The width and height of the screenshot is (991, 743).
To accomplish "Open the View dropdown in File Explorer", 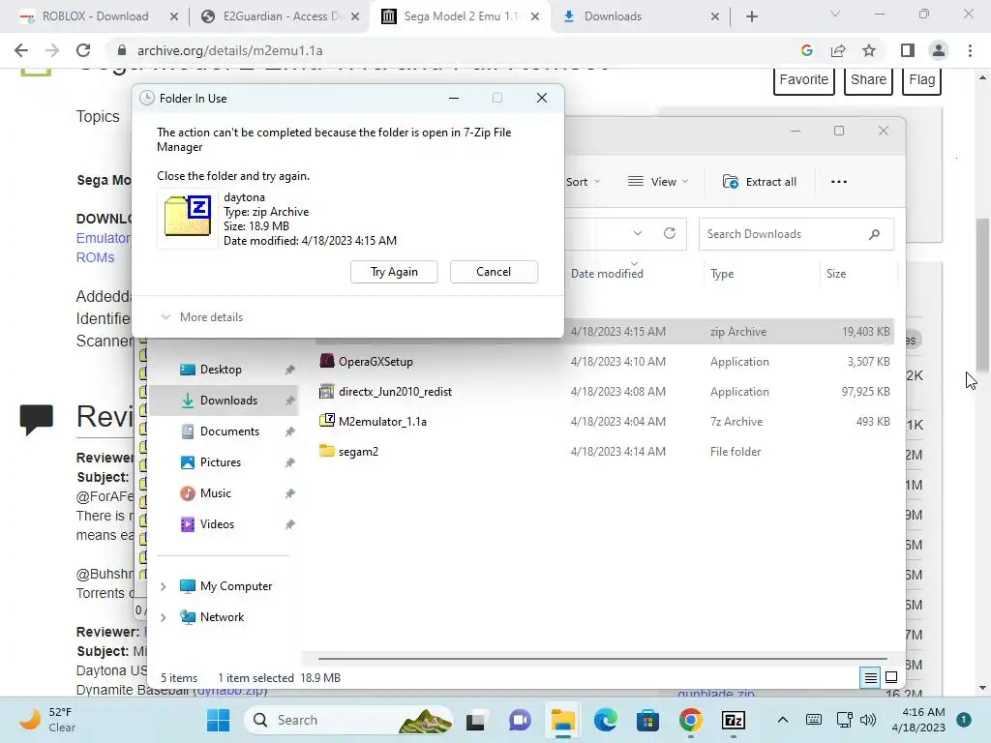I will tap(658, 182).
